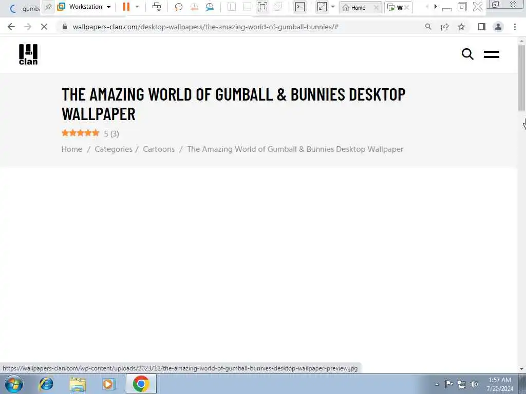The width and height of the screenshot is (526, 394).
Task: Click the address bar URL
Action: point(205,27)
